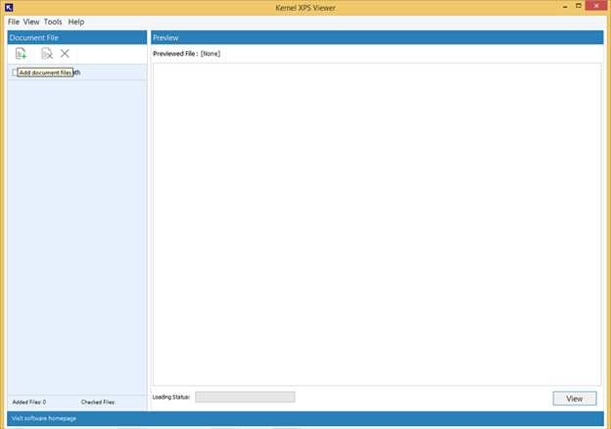
Task: Click the Checked Files status text
Action: click(x=98, y=402)
